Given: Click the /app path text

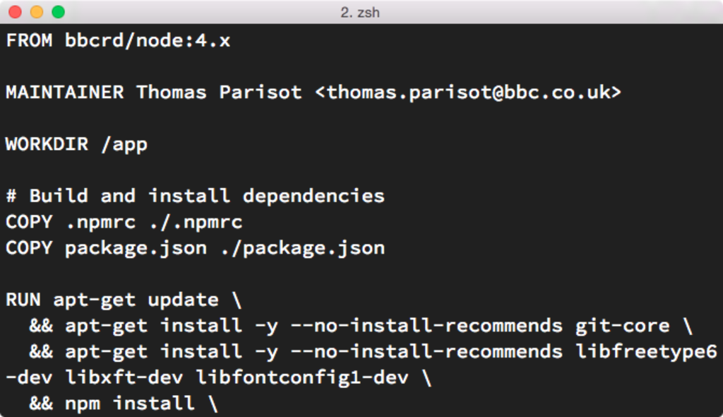Looking at the screenshot, I should pyautogui.click(x=124, y=145).
